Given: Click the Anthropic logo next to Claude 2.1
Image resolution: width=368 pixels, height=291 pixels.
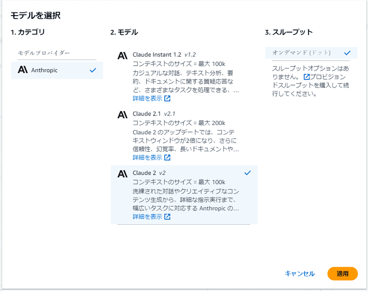Looking at the screenshot, I should (122, 114).
